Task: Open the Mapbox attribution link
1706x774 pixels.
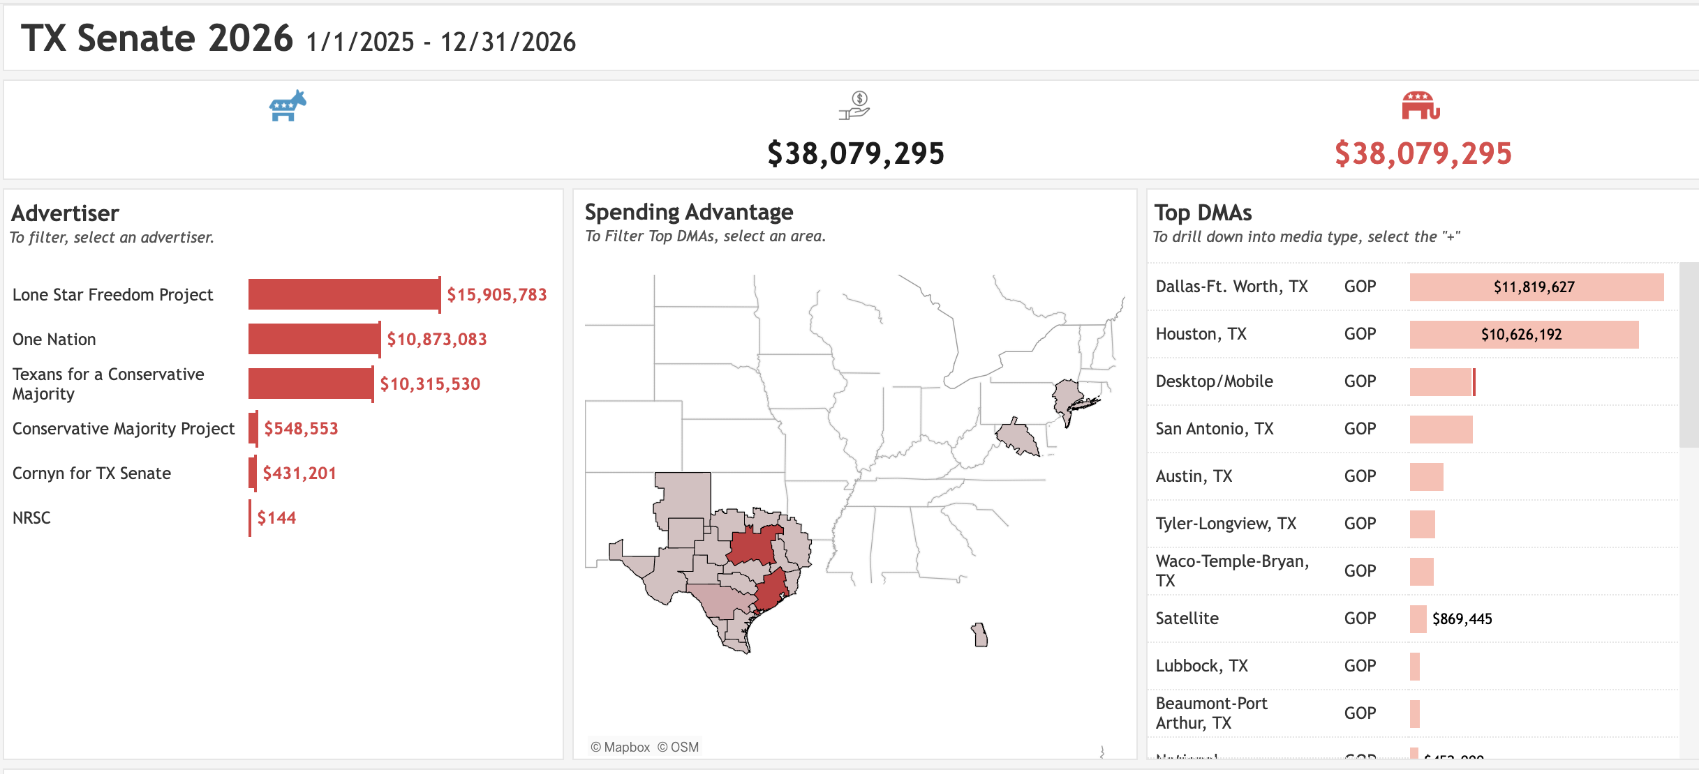Action: [x=620, y=747]
